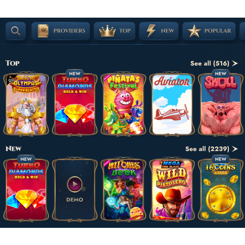Open Witches Book game thumbnail
245x245 pixels.
coord(123,190)
